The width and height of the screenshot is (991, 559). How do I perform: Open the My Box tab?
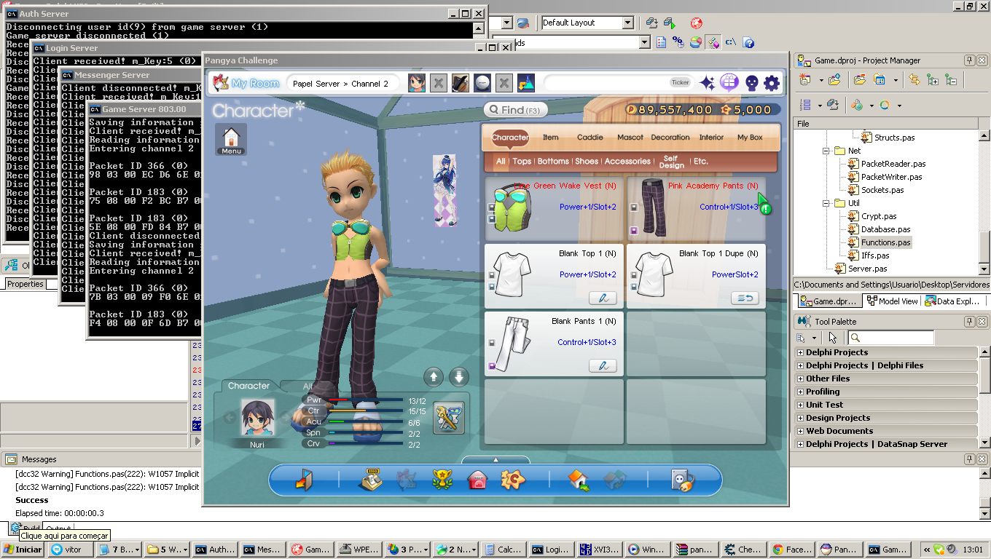[750, 137]
